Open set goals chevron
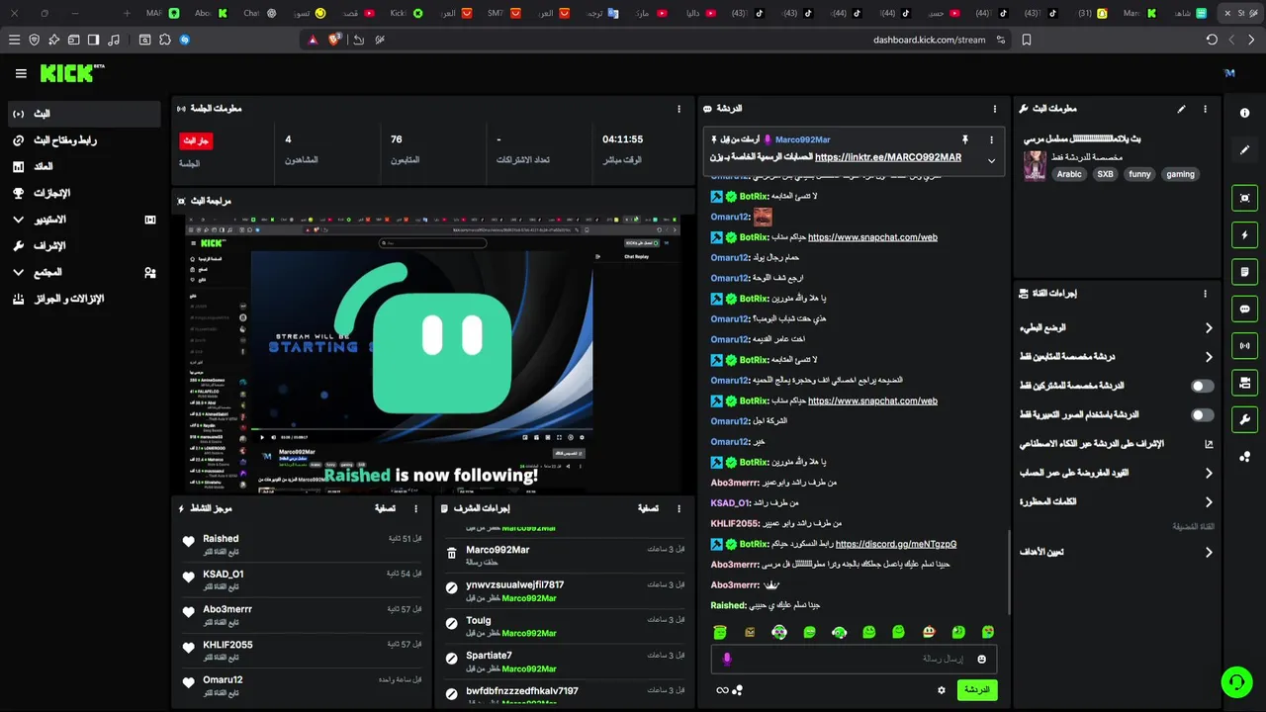Image resolution: width=1266 pixels, height=712 pixels. click(1209, 553)
